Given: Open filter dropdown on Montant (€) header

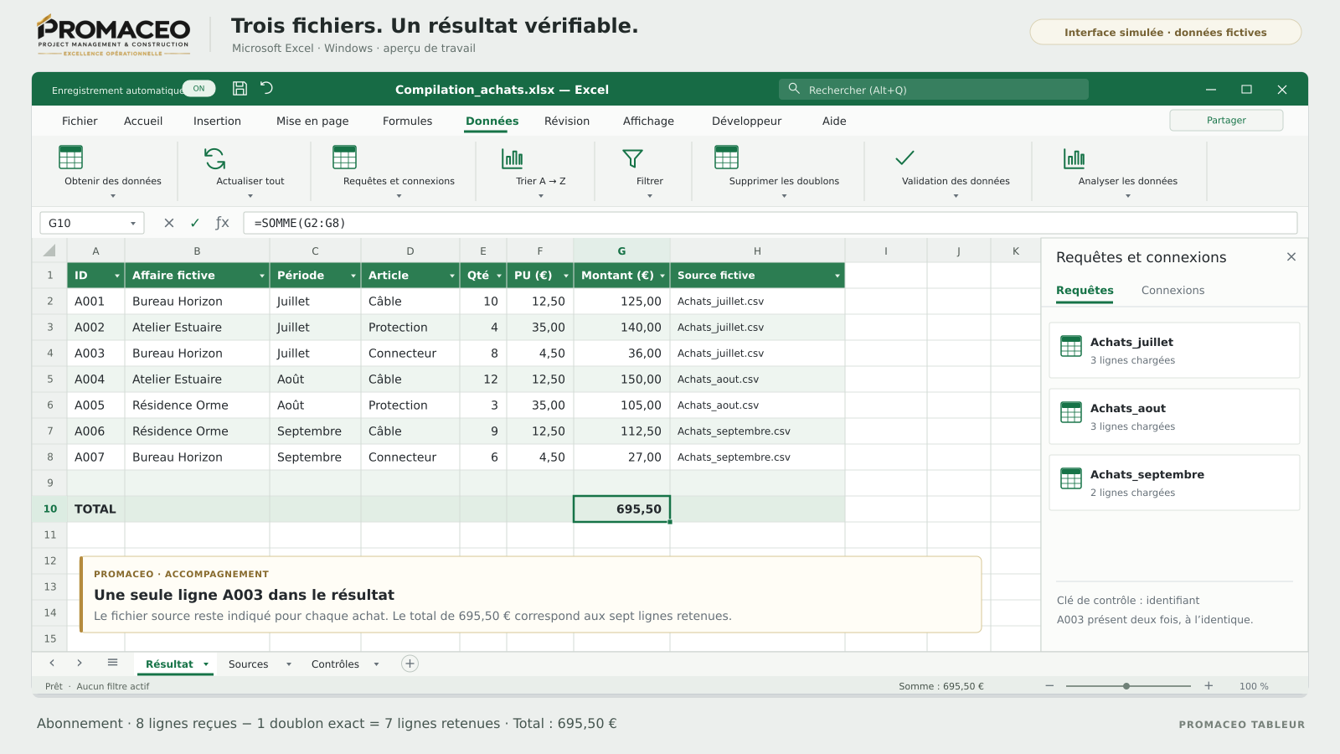Looking at the screenshot, I should (x=662, y=276).
